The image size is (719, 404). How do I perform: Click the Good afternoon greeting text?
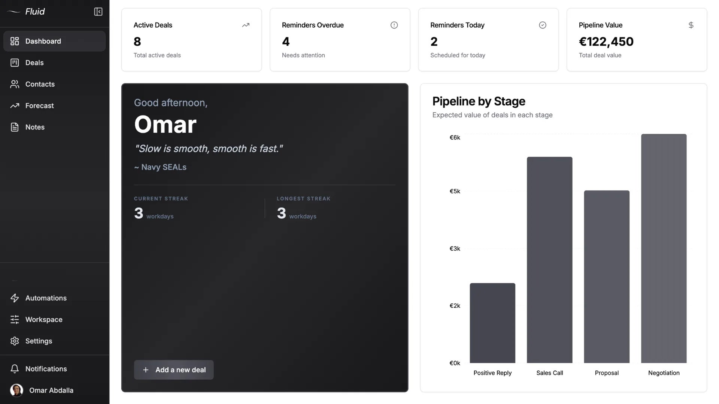[171, 103]
